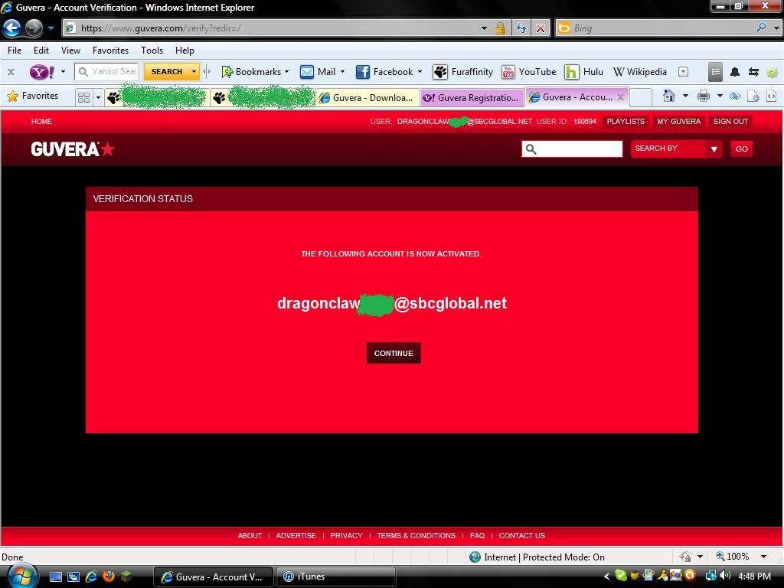The width and height of the screenshot is (784, 588).
Task: Click the Yahoo! Search input box
Action: [x=106, y=71]
